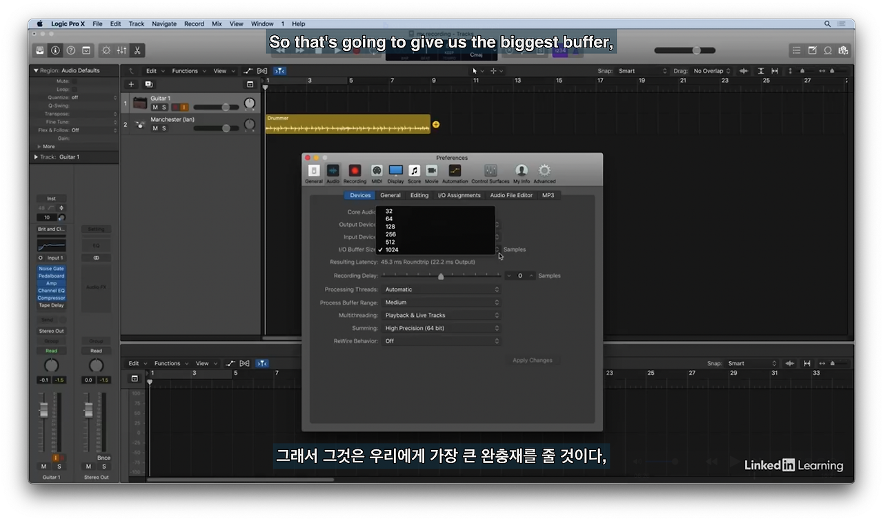Toggle the Flex button in tracks toolbar
This screenshot has width=883, height=521.
tap(262, 71)
